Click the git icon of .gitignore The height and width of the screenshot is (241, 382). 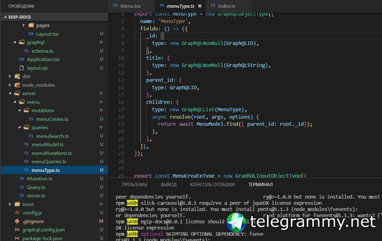coord(17,221)
